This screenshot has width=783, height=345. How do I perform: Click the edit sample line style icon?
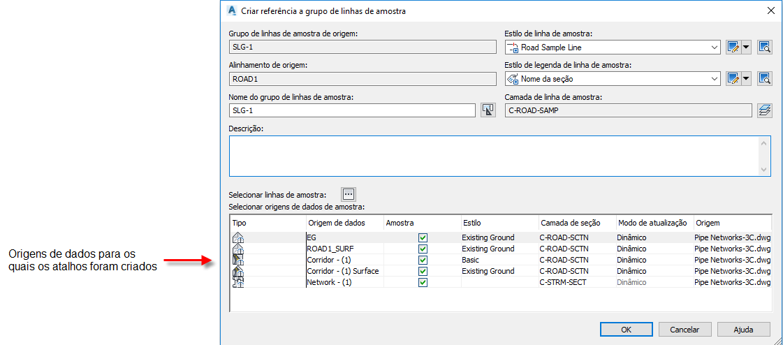coord(733,47)
